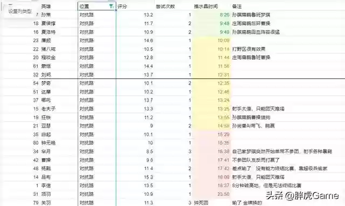Select the 尝试次数 column header
The width and height of the screenshot is (345, 206).
pos(165,6)
